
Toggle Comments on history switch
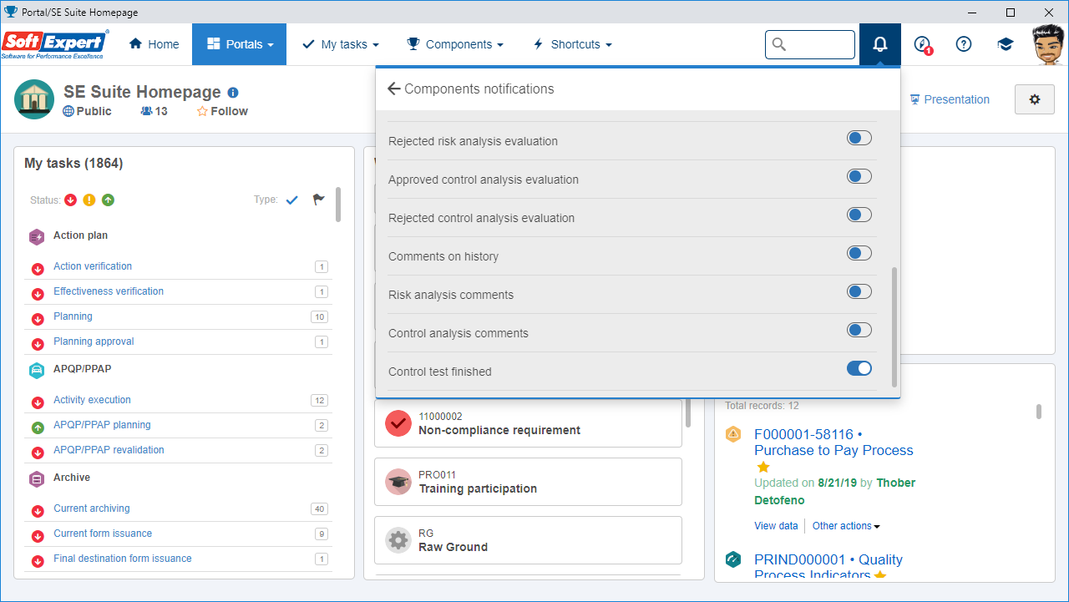(x=859, y=253)
